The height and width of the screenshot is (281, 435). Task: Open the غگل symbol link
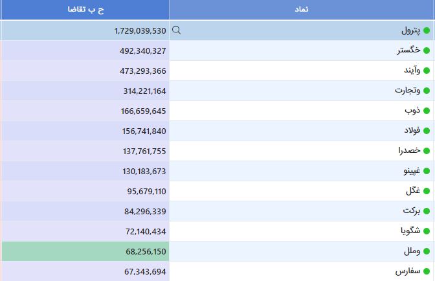(413, 191)
